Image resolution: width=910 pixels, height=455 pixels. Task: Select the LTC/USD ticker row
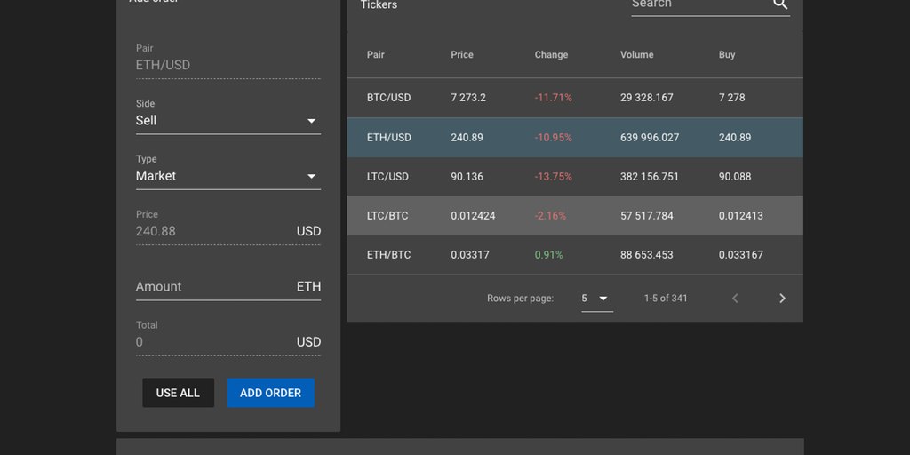pyautogui.click(x=575, y=177)
